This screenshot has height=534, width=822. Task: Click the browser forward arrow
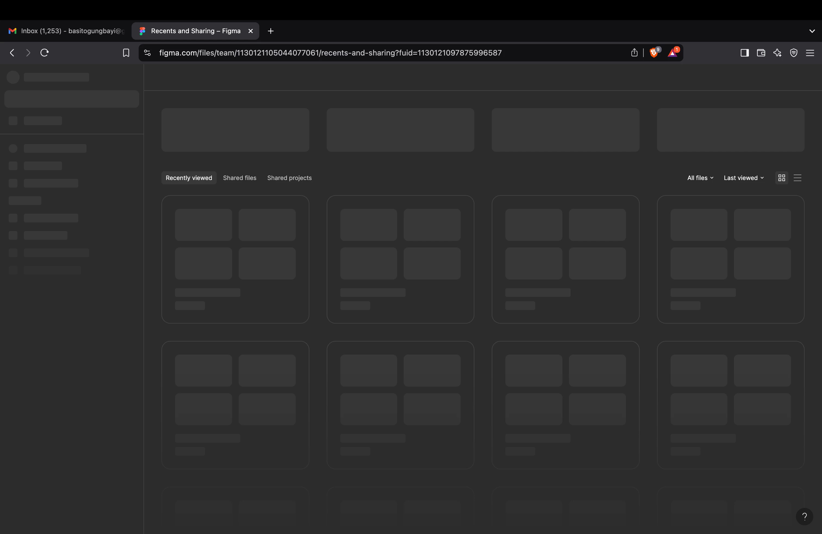point(28,53)
